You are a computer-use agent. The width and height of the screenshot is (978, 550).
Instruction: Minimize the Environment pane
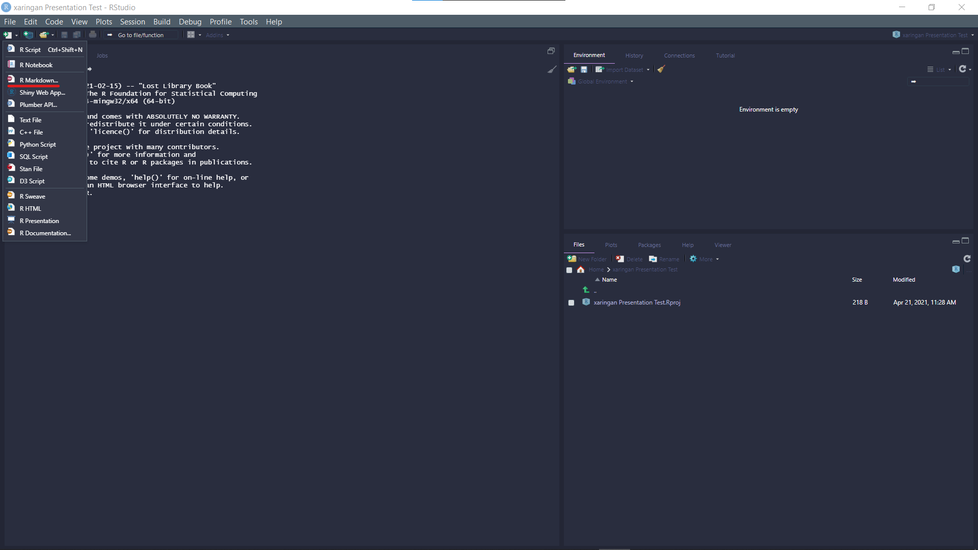tap(956, 52)
